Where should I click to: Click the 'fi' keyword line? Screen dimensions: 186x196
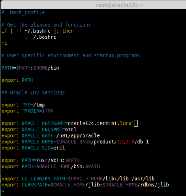coord(4,43)
